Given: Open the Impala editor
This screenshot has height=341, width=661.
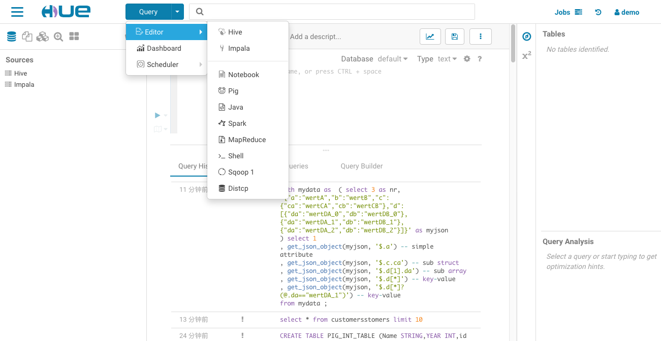Looking at the screenshot, I should 248,48.
